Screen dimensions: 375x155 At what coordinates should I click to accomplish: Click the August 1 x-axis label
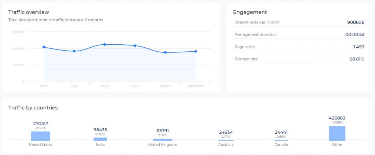coord(165,86)
